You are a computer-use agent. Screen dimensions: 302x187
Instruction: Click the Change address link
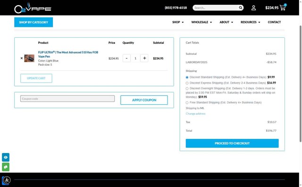point(195,114)
